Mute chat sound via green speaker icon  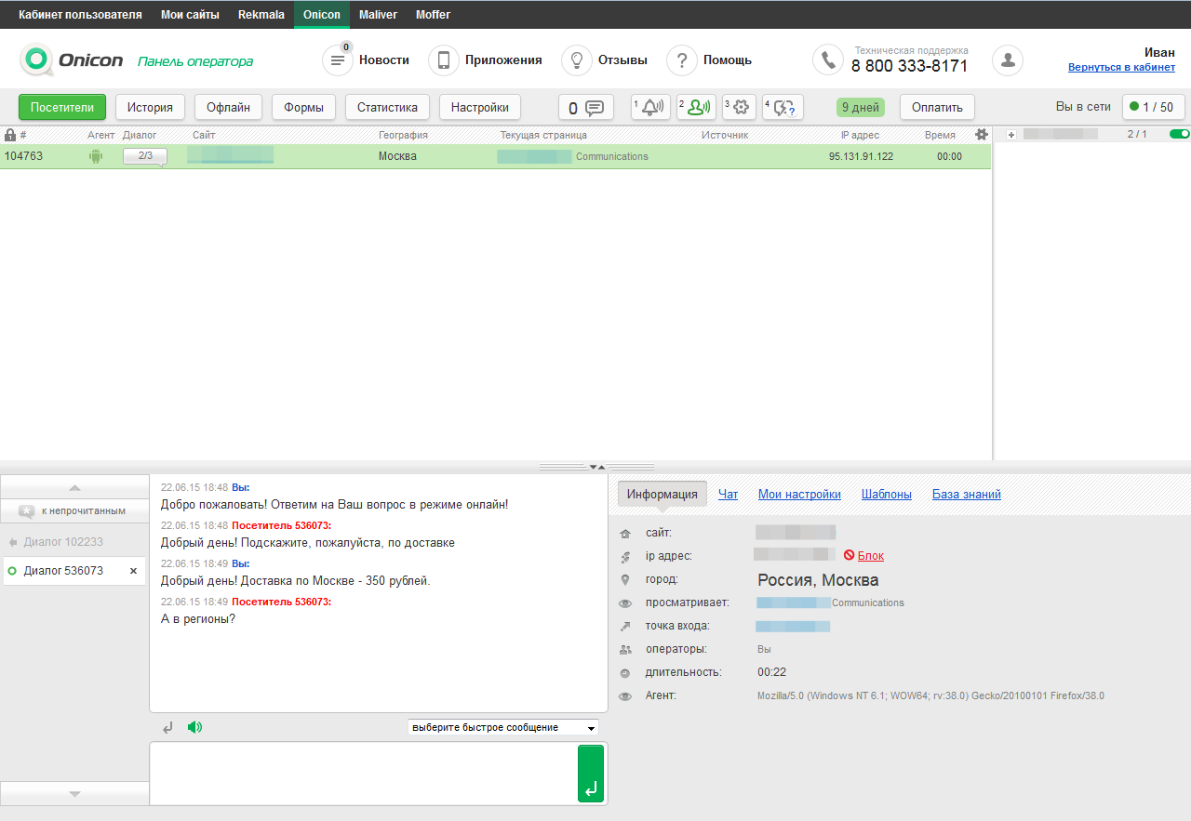coord(194,727)
